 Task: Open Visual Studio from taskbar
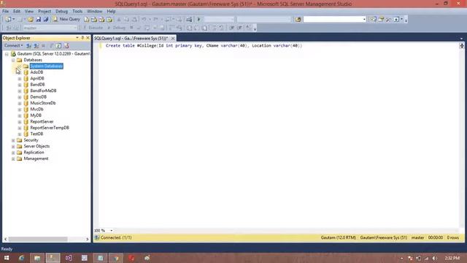point(69,258)
